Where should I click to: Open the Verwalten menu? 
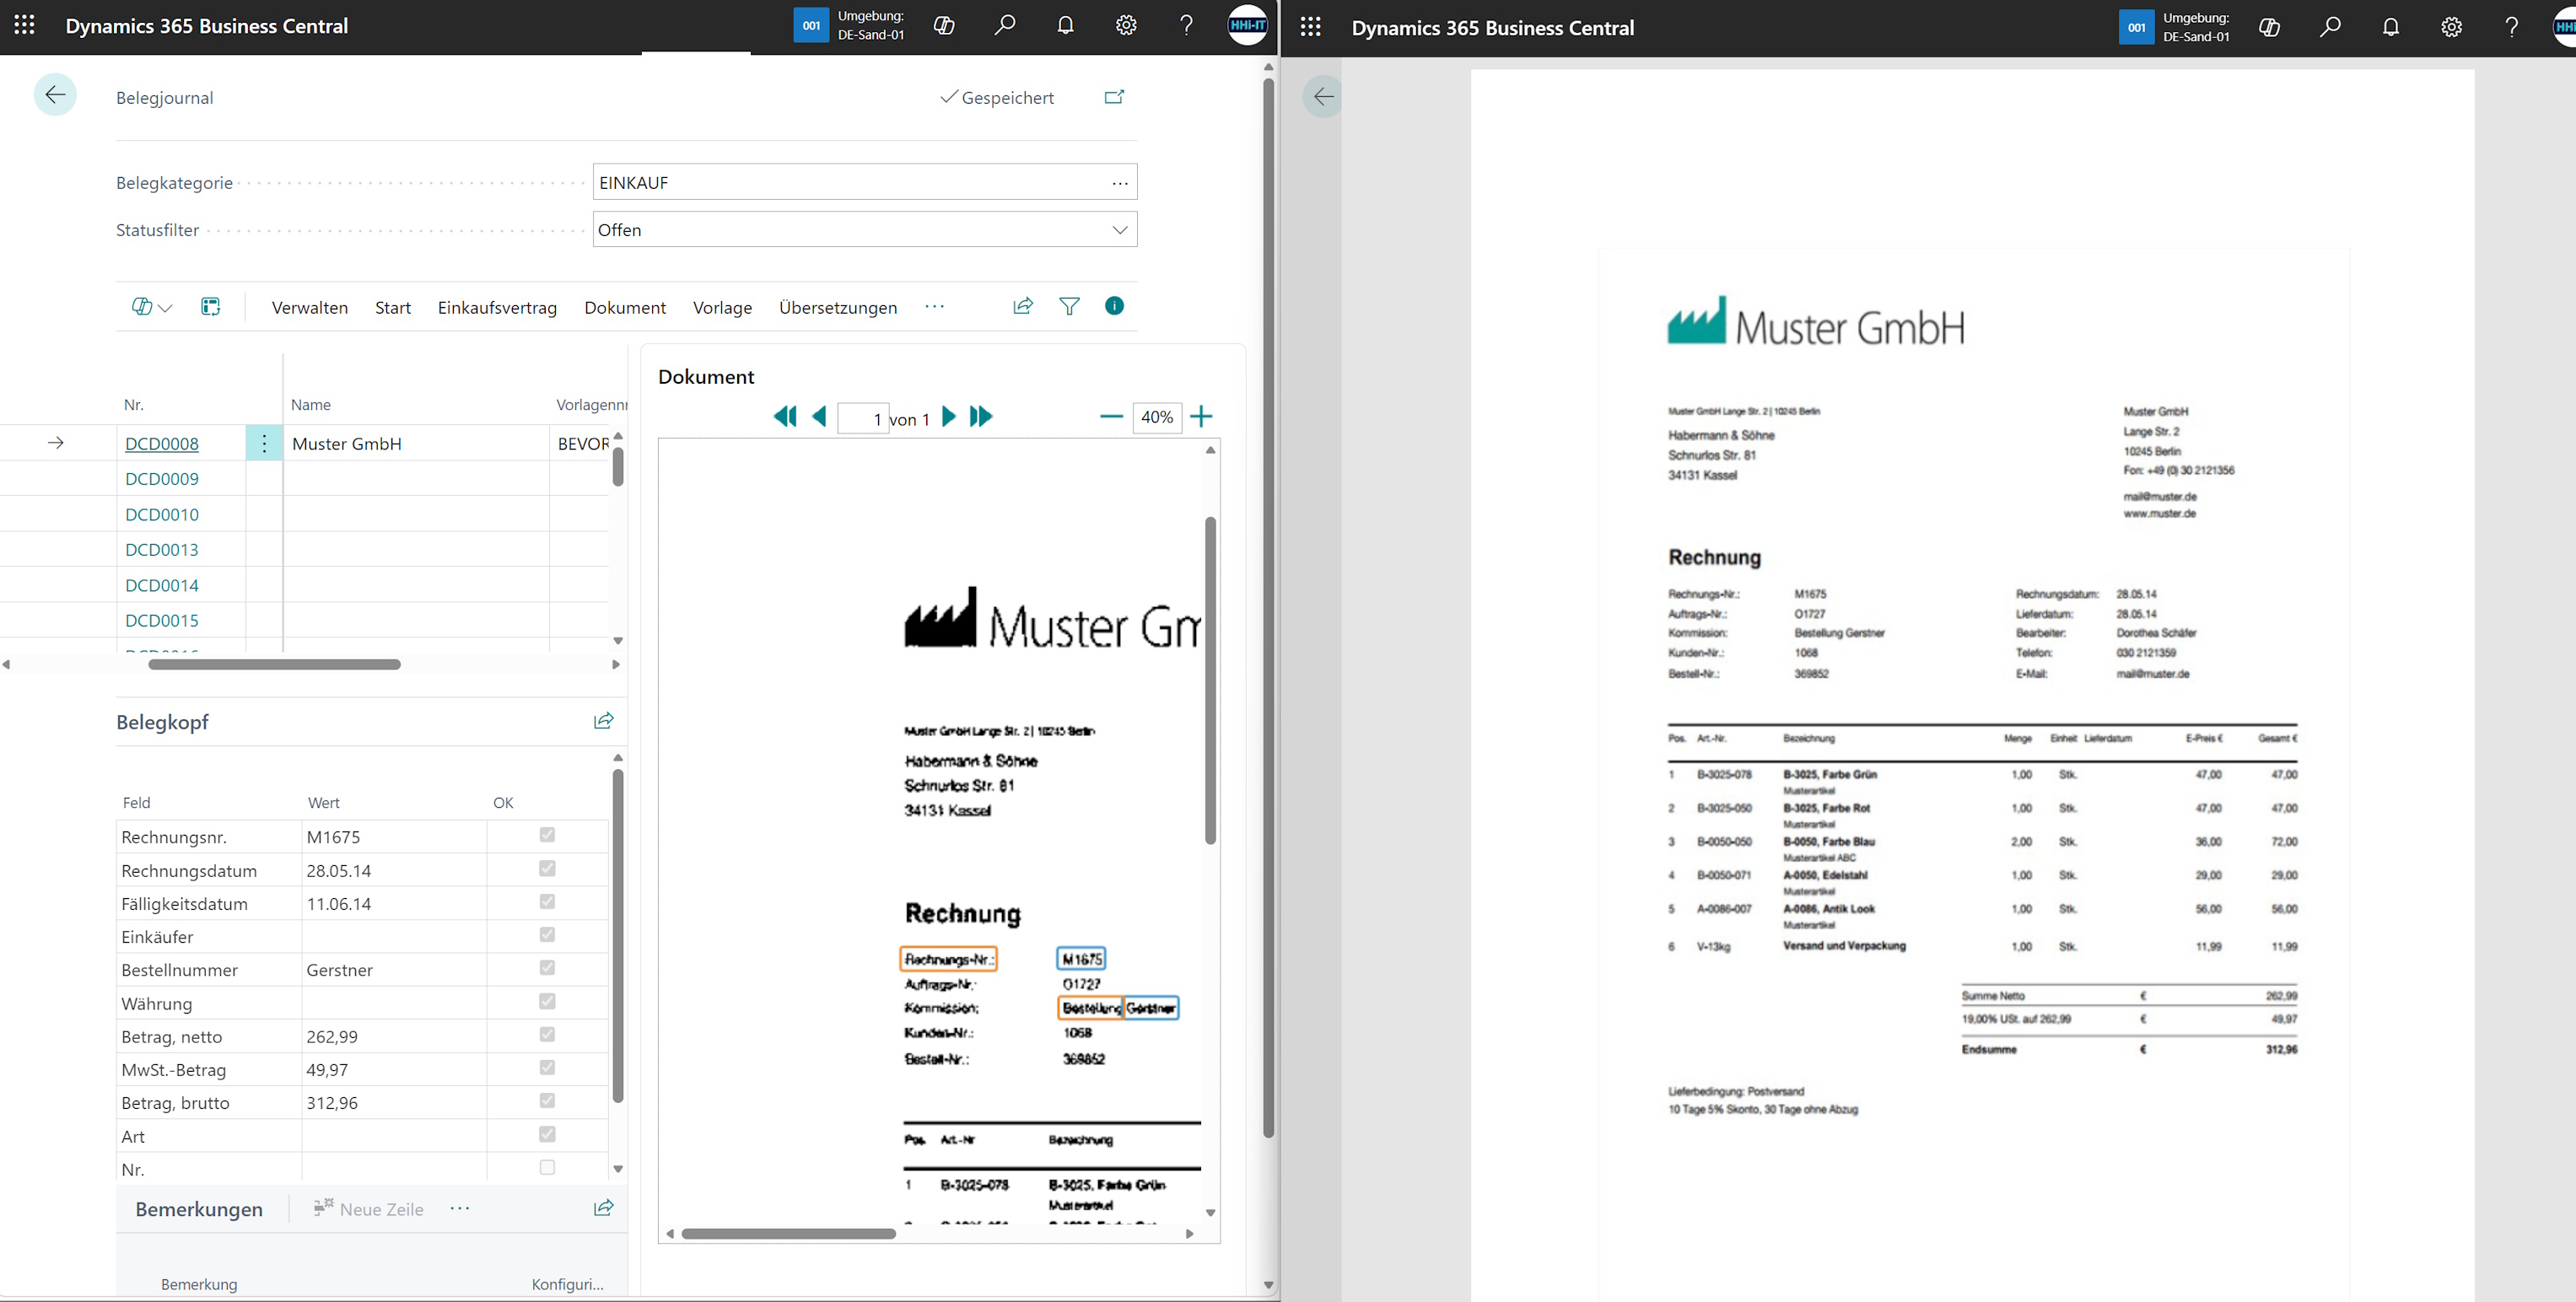[x=310, y=308]
